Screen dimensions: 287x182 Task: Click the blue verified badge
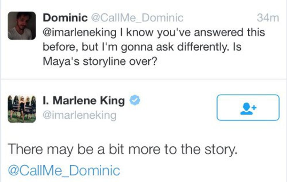pos(134,101)
